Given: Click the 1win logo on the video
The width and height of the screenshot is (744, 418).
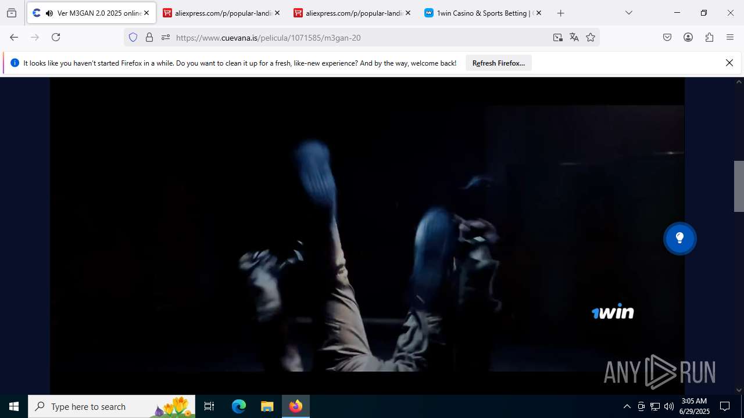Looking at the screenshot, I should 613,312.
